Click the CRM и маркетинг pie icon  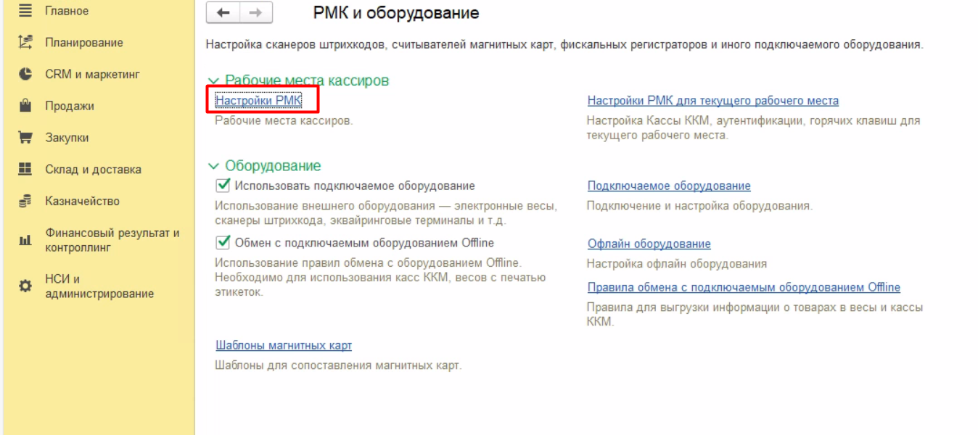25,74
